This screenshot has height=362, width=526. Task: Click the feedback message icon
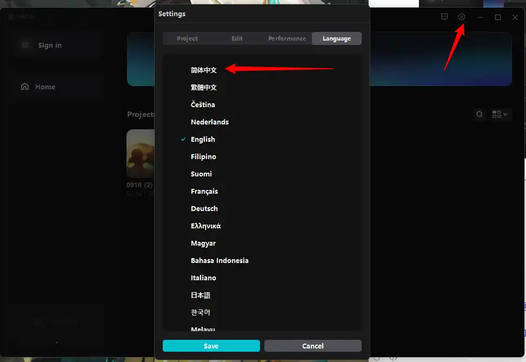pyautogui.click(x=444, y=17)
